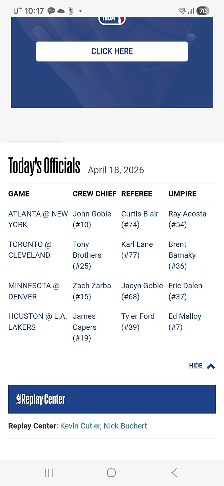
Task: Open the Atlanta @ New York game
Action: (x=38, y=219)
